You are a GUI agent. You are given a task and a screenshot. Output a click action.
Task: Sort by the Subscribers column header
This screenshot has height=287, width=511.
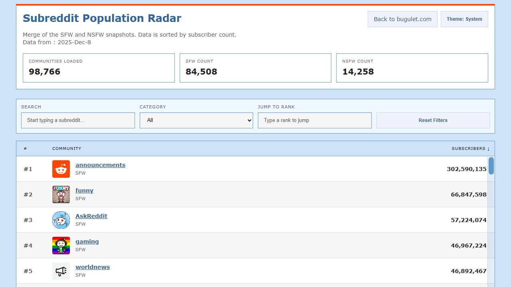(x=471, y=149)
